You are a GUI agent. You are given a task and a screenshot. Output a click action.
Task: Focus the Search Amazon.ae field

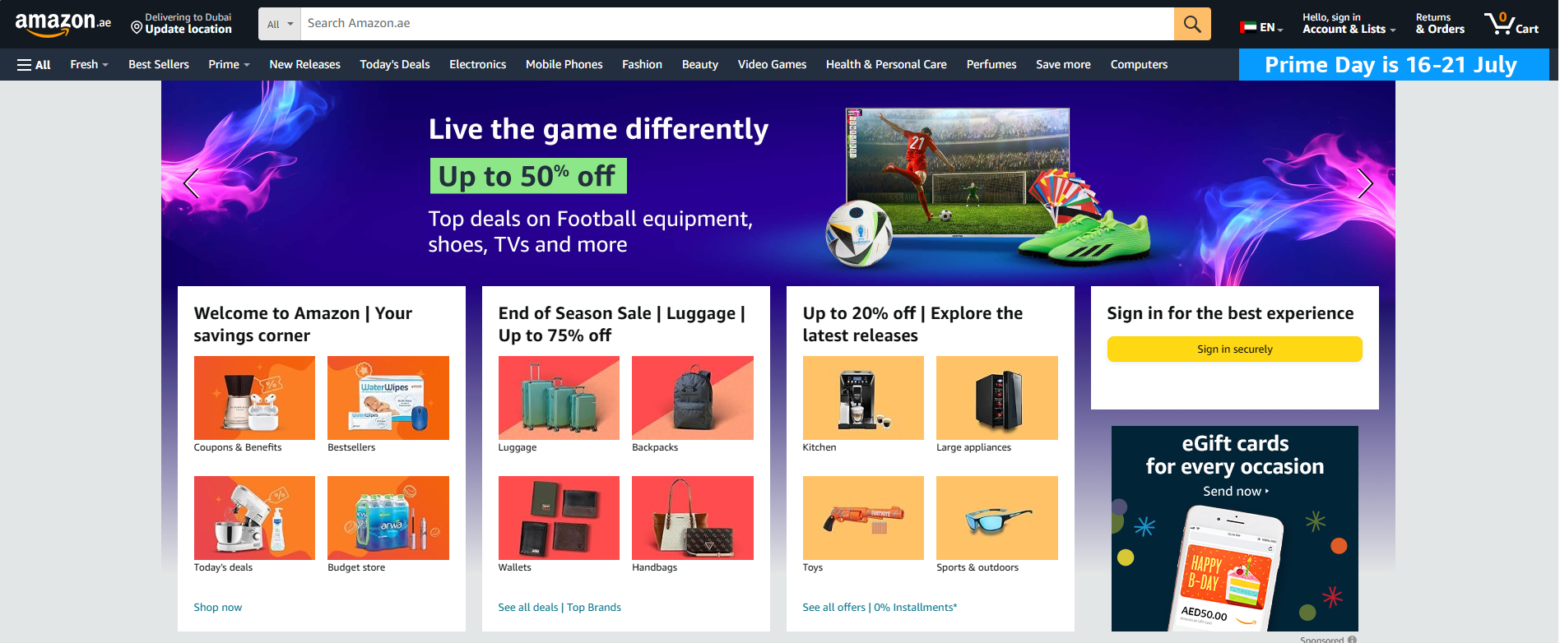pyautogui.click(x=737, y=24)
